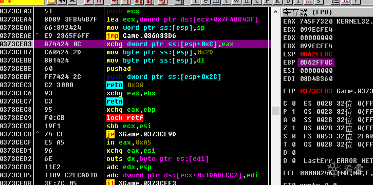Click the scrollbar up arrow of disassembly pane
The image size is (373, 185).
[x=275, y=12]
